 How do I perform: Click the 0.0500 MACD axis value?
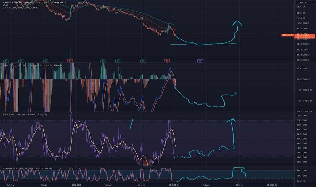pyautogui.click(x=303, y=69)
